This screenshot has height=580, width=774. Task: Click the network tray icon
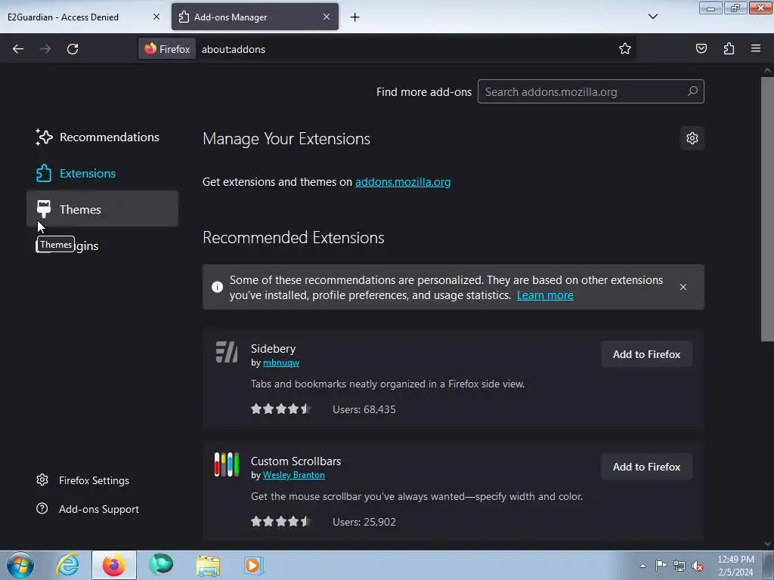tap(680, 566)
